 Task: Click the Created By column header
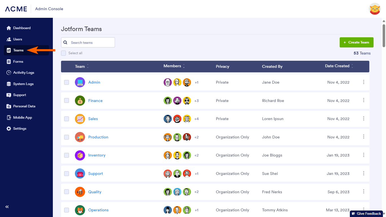click(x=272, y=66)
